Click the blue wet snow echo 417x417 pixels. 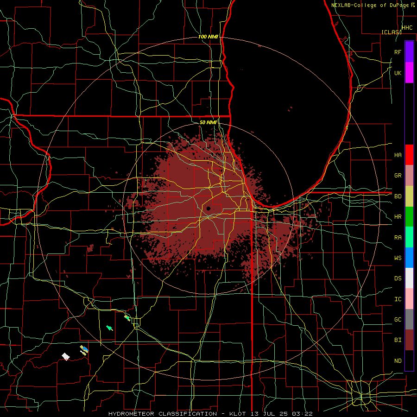(x=85, y=349)
